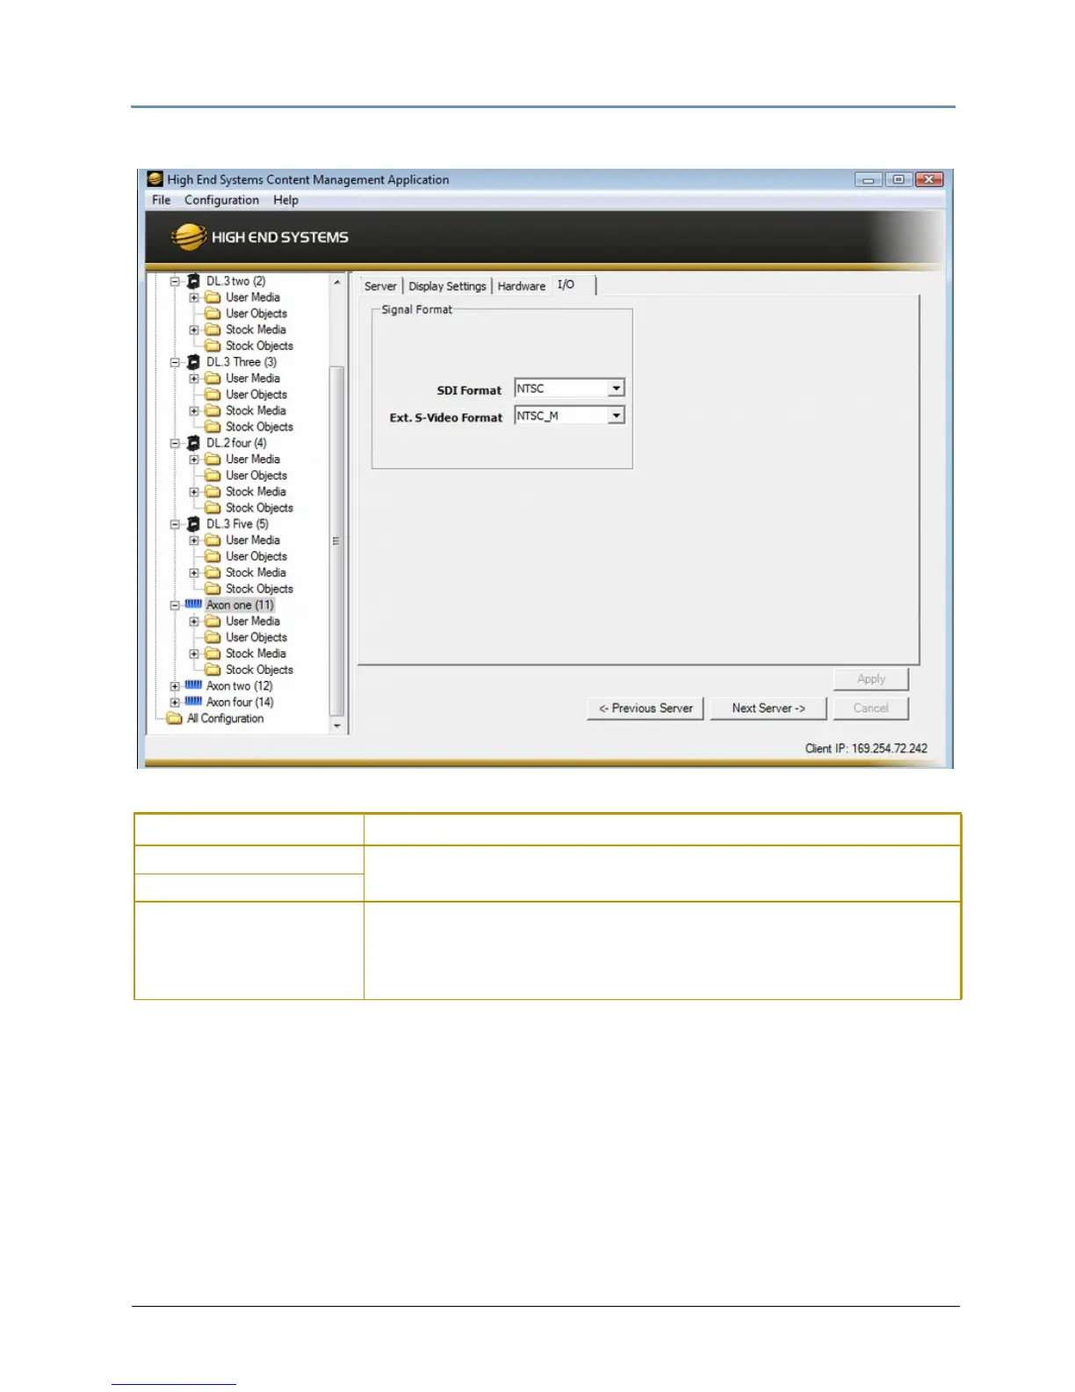This screenshot has height=1392, width=1075.
Task: Click Stock Media folder icon under DL.3 Three
Action: pos(213,411)
